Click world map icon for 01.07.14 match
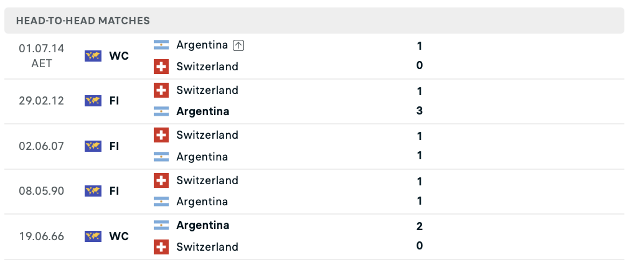 (93, 56)
